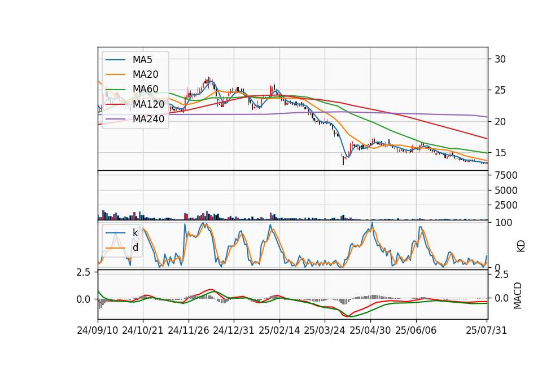
Task: Click the 25/06/06 date axis label
Action: point(416,330)
